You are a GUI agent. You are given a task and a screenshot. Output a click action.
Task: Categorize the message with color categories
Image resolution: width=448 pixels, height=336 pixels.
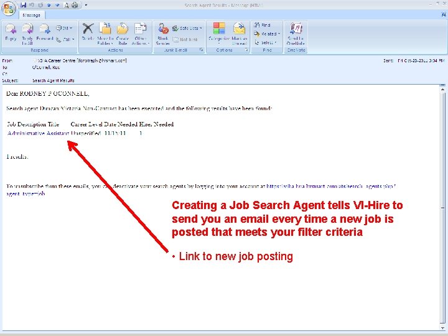pos(219,33)
